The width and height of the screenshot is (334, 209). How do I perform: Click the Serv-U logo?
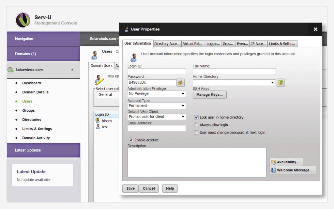click(23, 20)
